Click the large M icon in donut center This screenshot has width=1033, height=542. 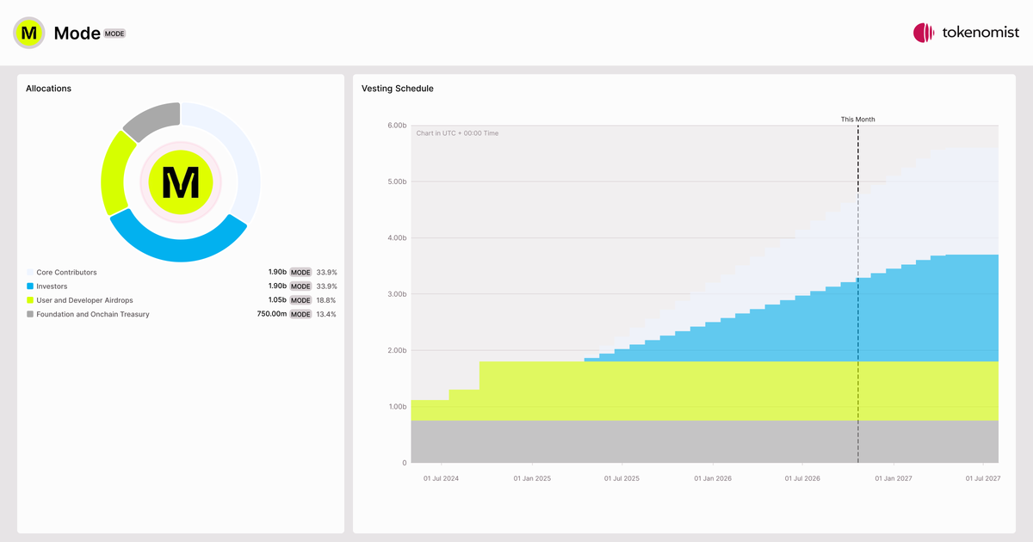pos(181,182)
